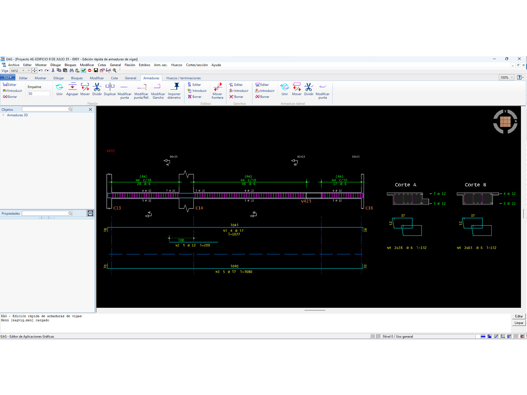Click the undo arrow in toolbar
This screenshot has height=395, width=527.
pyautogui.click(x=41, y=70)
